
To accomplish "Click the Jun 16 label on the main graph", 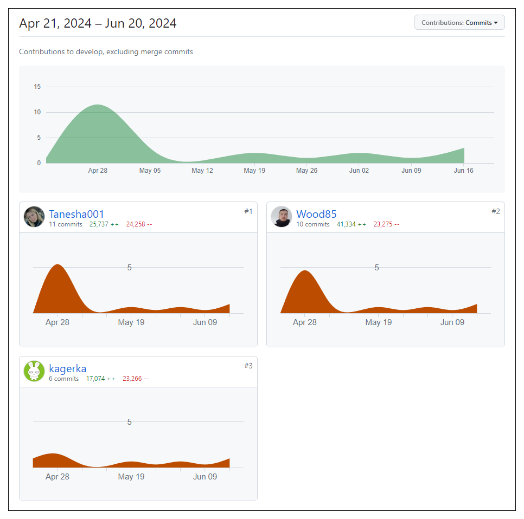I will 463,171.
